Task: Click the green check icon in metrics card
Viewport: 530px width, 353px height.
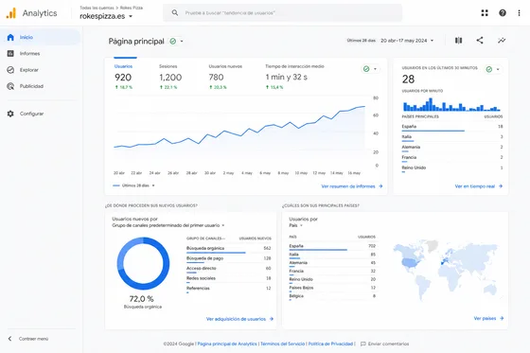Action: tap(366, 69)
